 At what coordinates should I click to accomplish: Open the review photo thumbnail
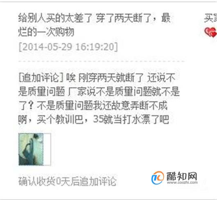tap(31, 149)
